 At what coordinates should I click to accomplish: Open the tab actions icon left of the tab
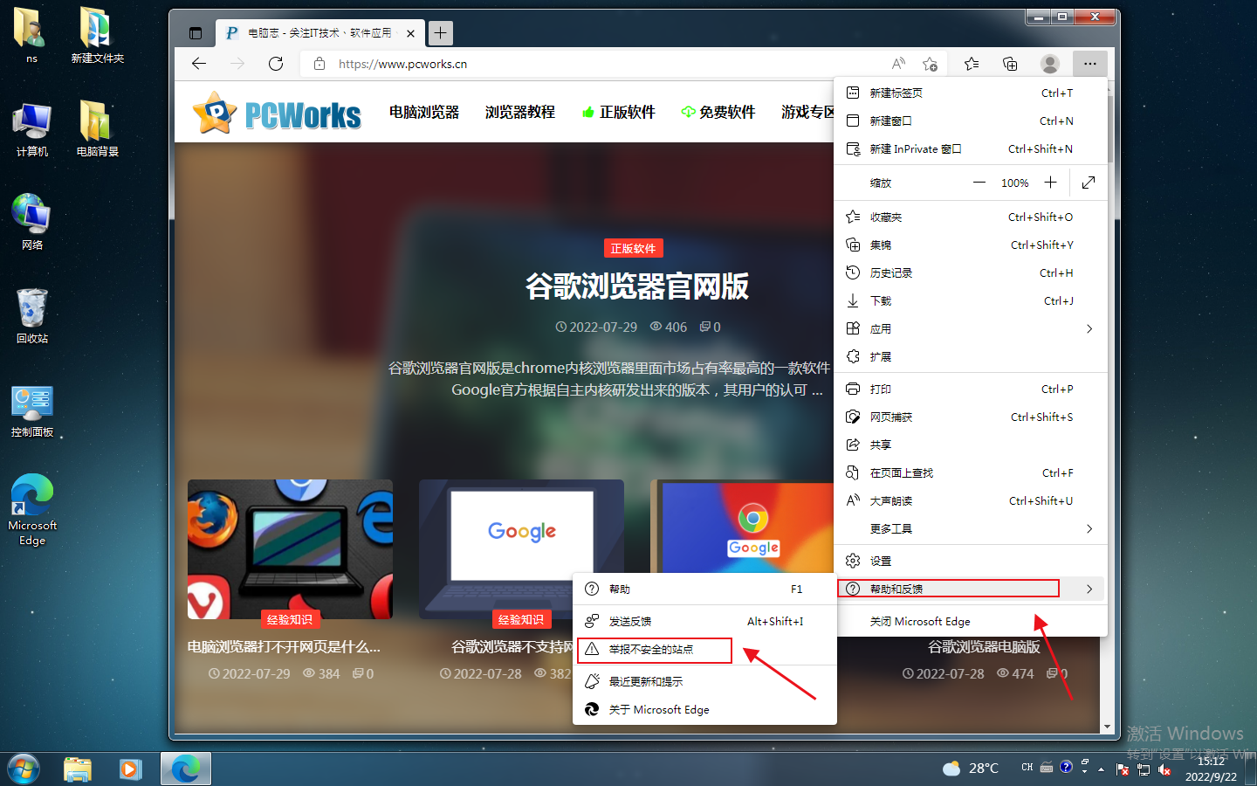(x=196, y=33)
